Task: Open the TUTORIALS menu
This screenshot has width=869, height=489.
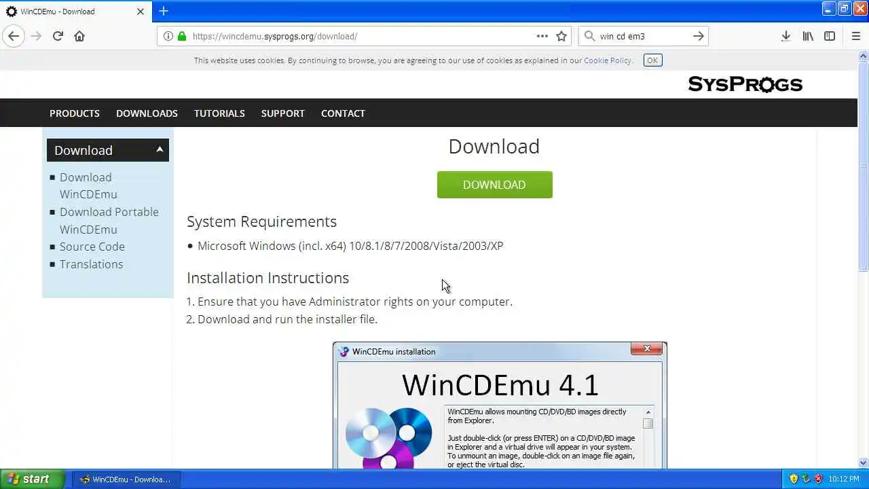Action: pos(219,113)
